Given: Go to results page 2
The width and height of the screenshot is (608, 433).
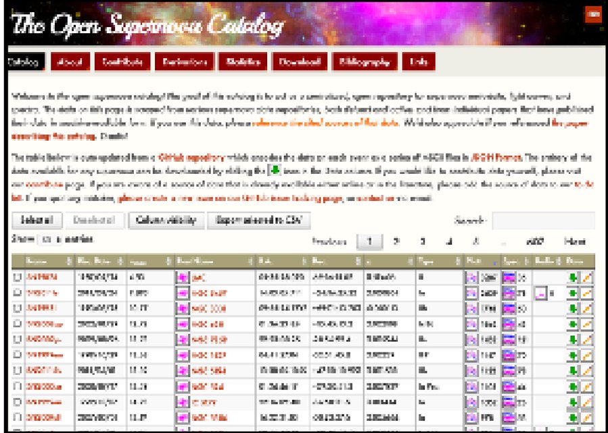Looking at the screenshot, I should coord(396,242).
